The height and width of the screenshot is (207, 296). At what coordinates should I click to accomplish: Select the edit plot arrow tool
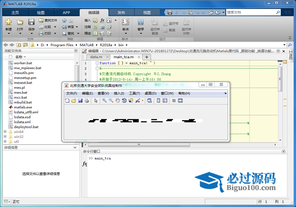coord(96,101)
